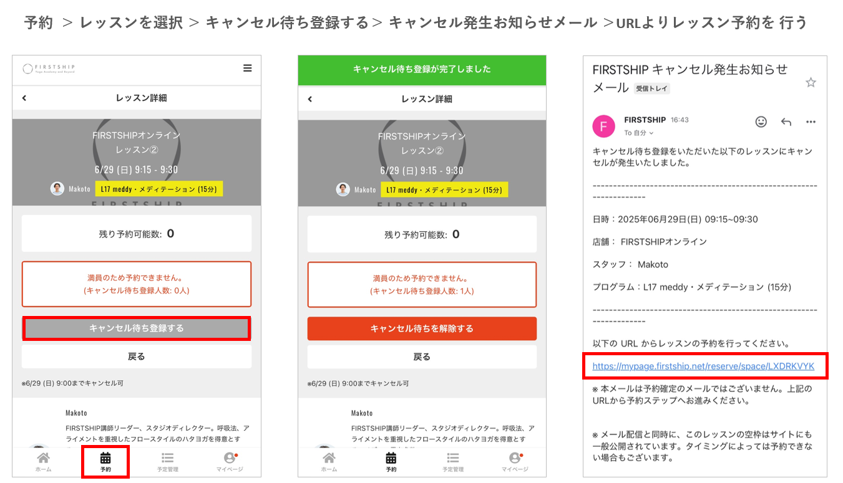Click 6/29 (日) 9:15 - 9:30 in middle banner
The width and height of the screenshot is (843, 483).
click(x=422, y=170)
